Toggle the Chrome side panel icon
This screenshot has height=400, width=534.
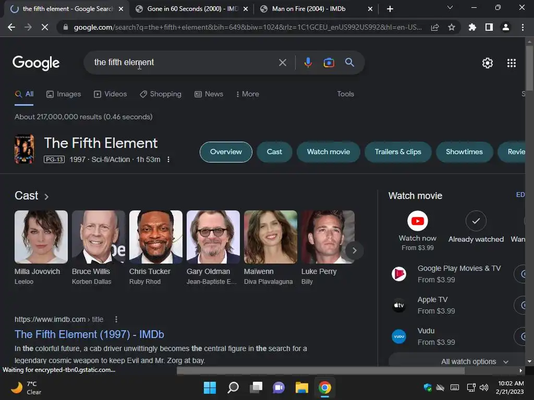pos(489,27)
